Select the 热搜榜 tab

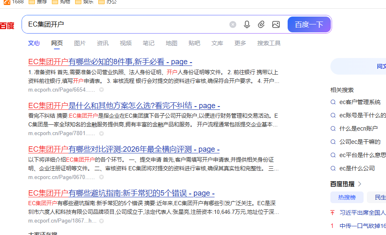(x=347, y=197)
